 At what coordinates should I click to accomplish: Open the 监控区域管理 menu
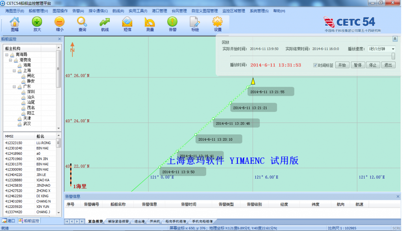point(234,11)
